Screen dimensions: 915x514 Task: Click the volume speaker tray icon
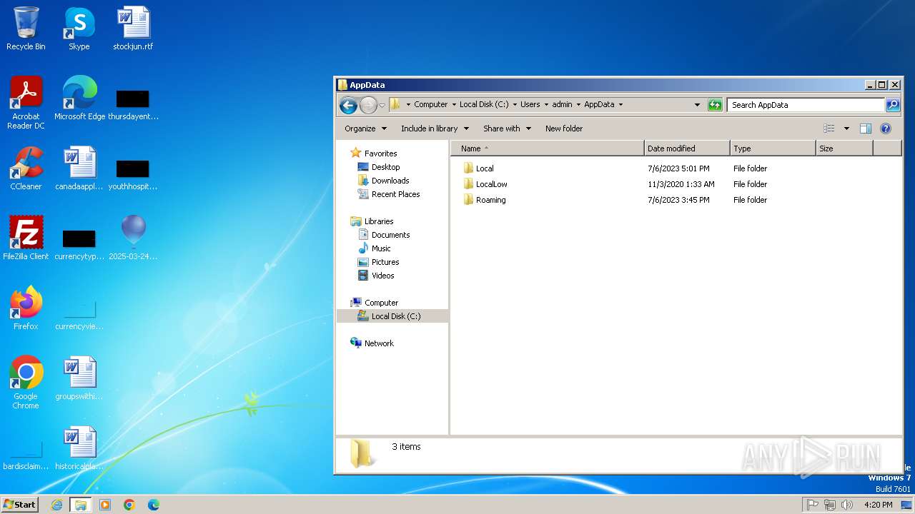point(847,505)
